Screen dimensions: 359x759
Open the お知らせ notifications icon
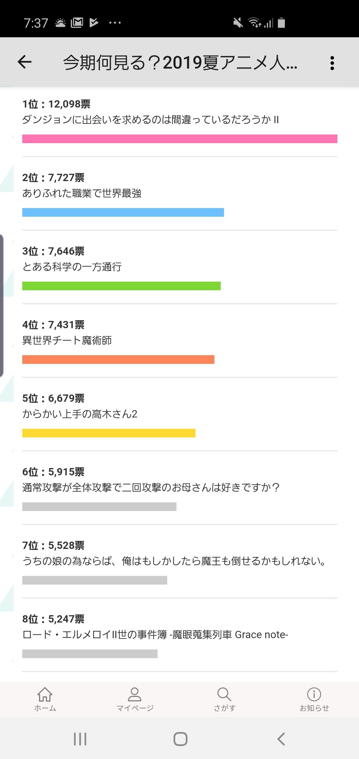click(314, 699)
